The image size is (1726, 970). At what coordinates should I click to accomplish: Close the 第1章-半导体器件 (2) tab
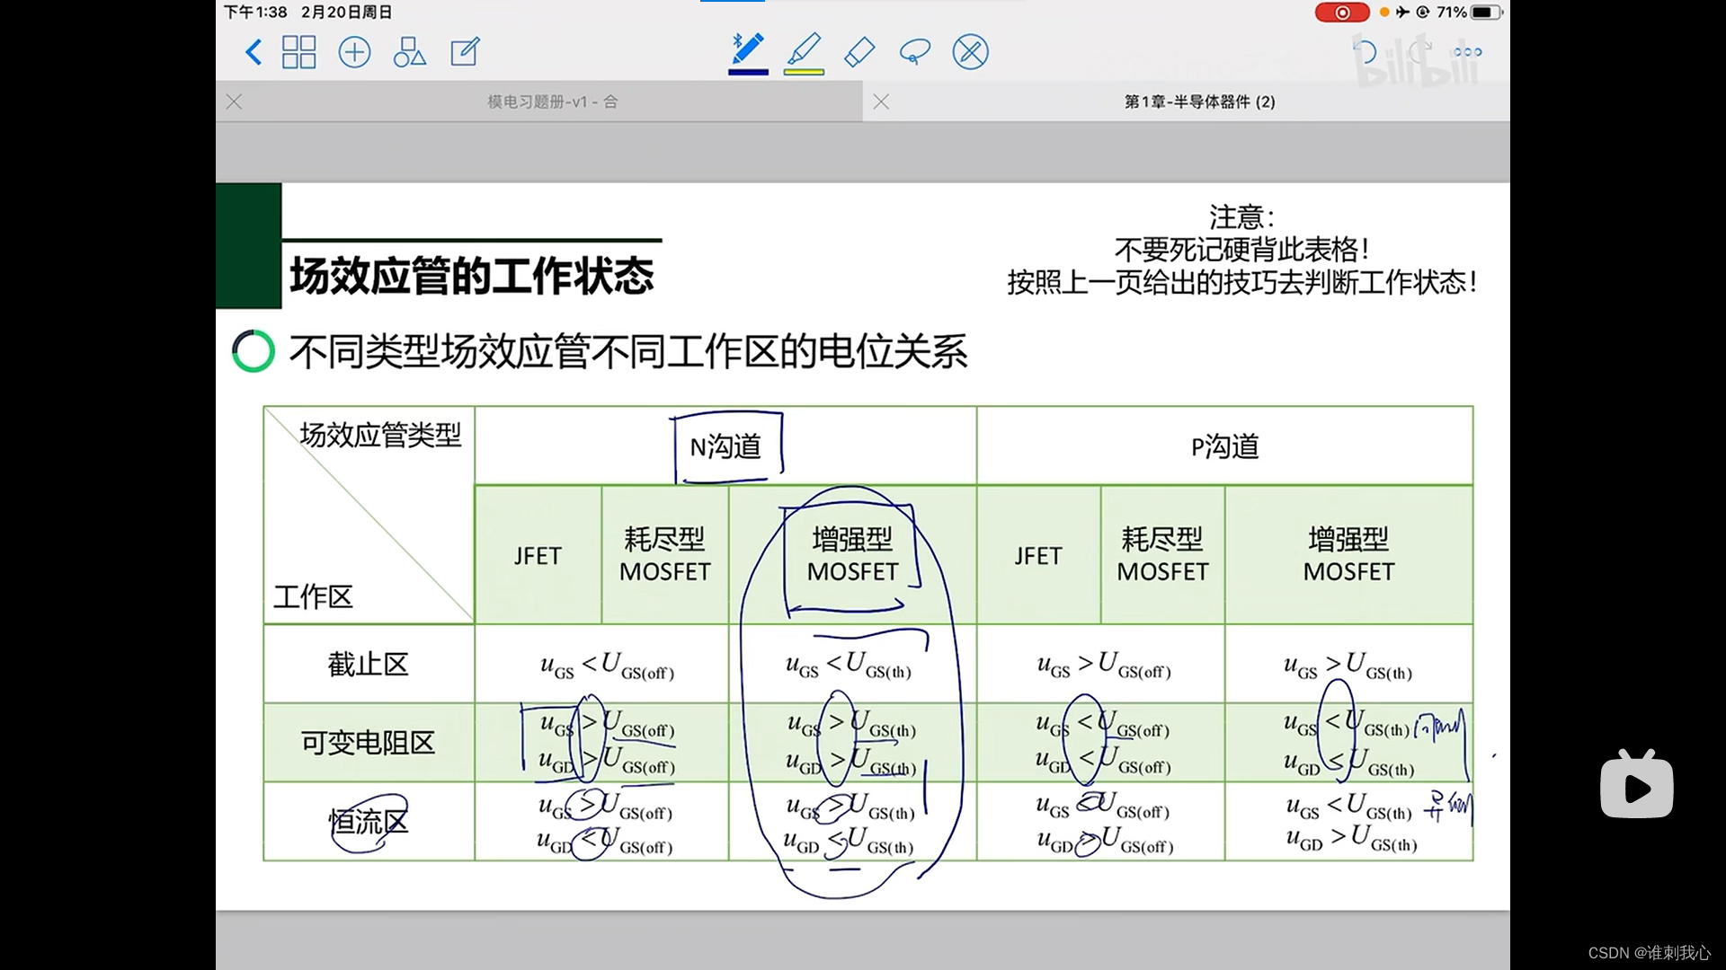[881, 101]
